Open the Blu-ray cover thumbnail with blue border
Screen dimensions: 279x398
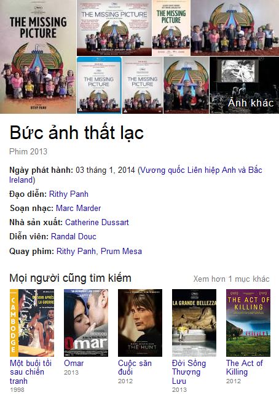(99, 85)
